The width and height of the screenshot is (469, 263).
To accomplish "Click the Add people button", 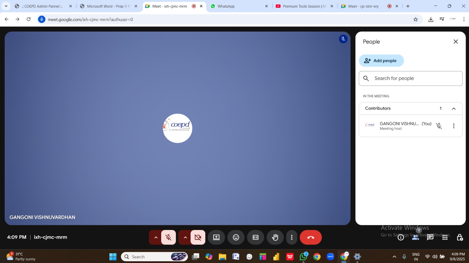I will (381, 60).
